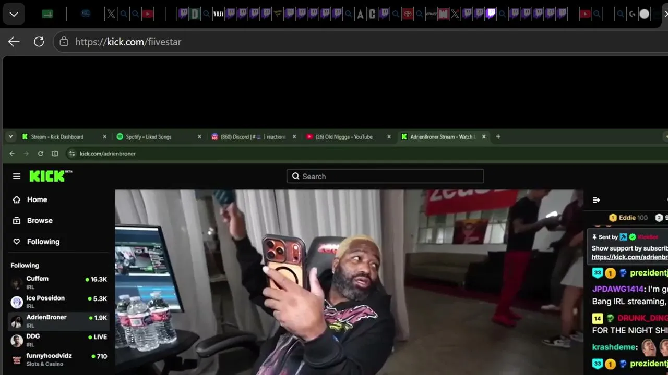Toggle the inner browser split view icon
The image size is (668, 375).
[55, 154]
